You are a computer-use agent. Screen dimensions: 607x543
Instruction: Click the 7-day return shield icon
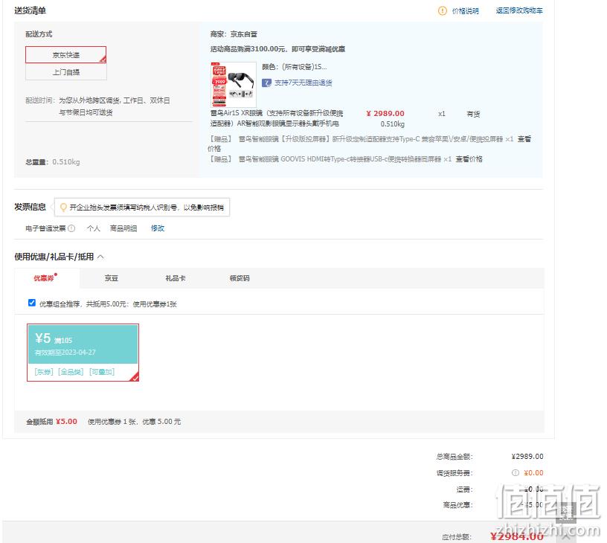266,83
